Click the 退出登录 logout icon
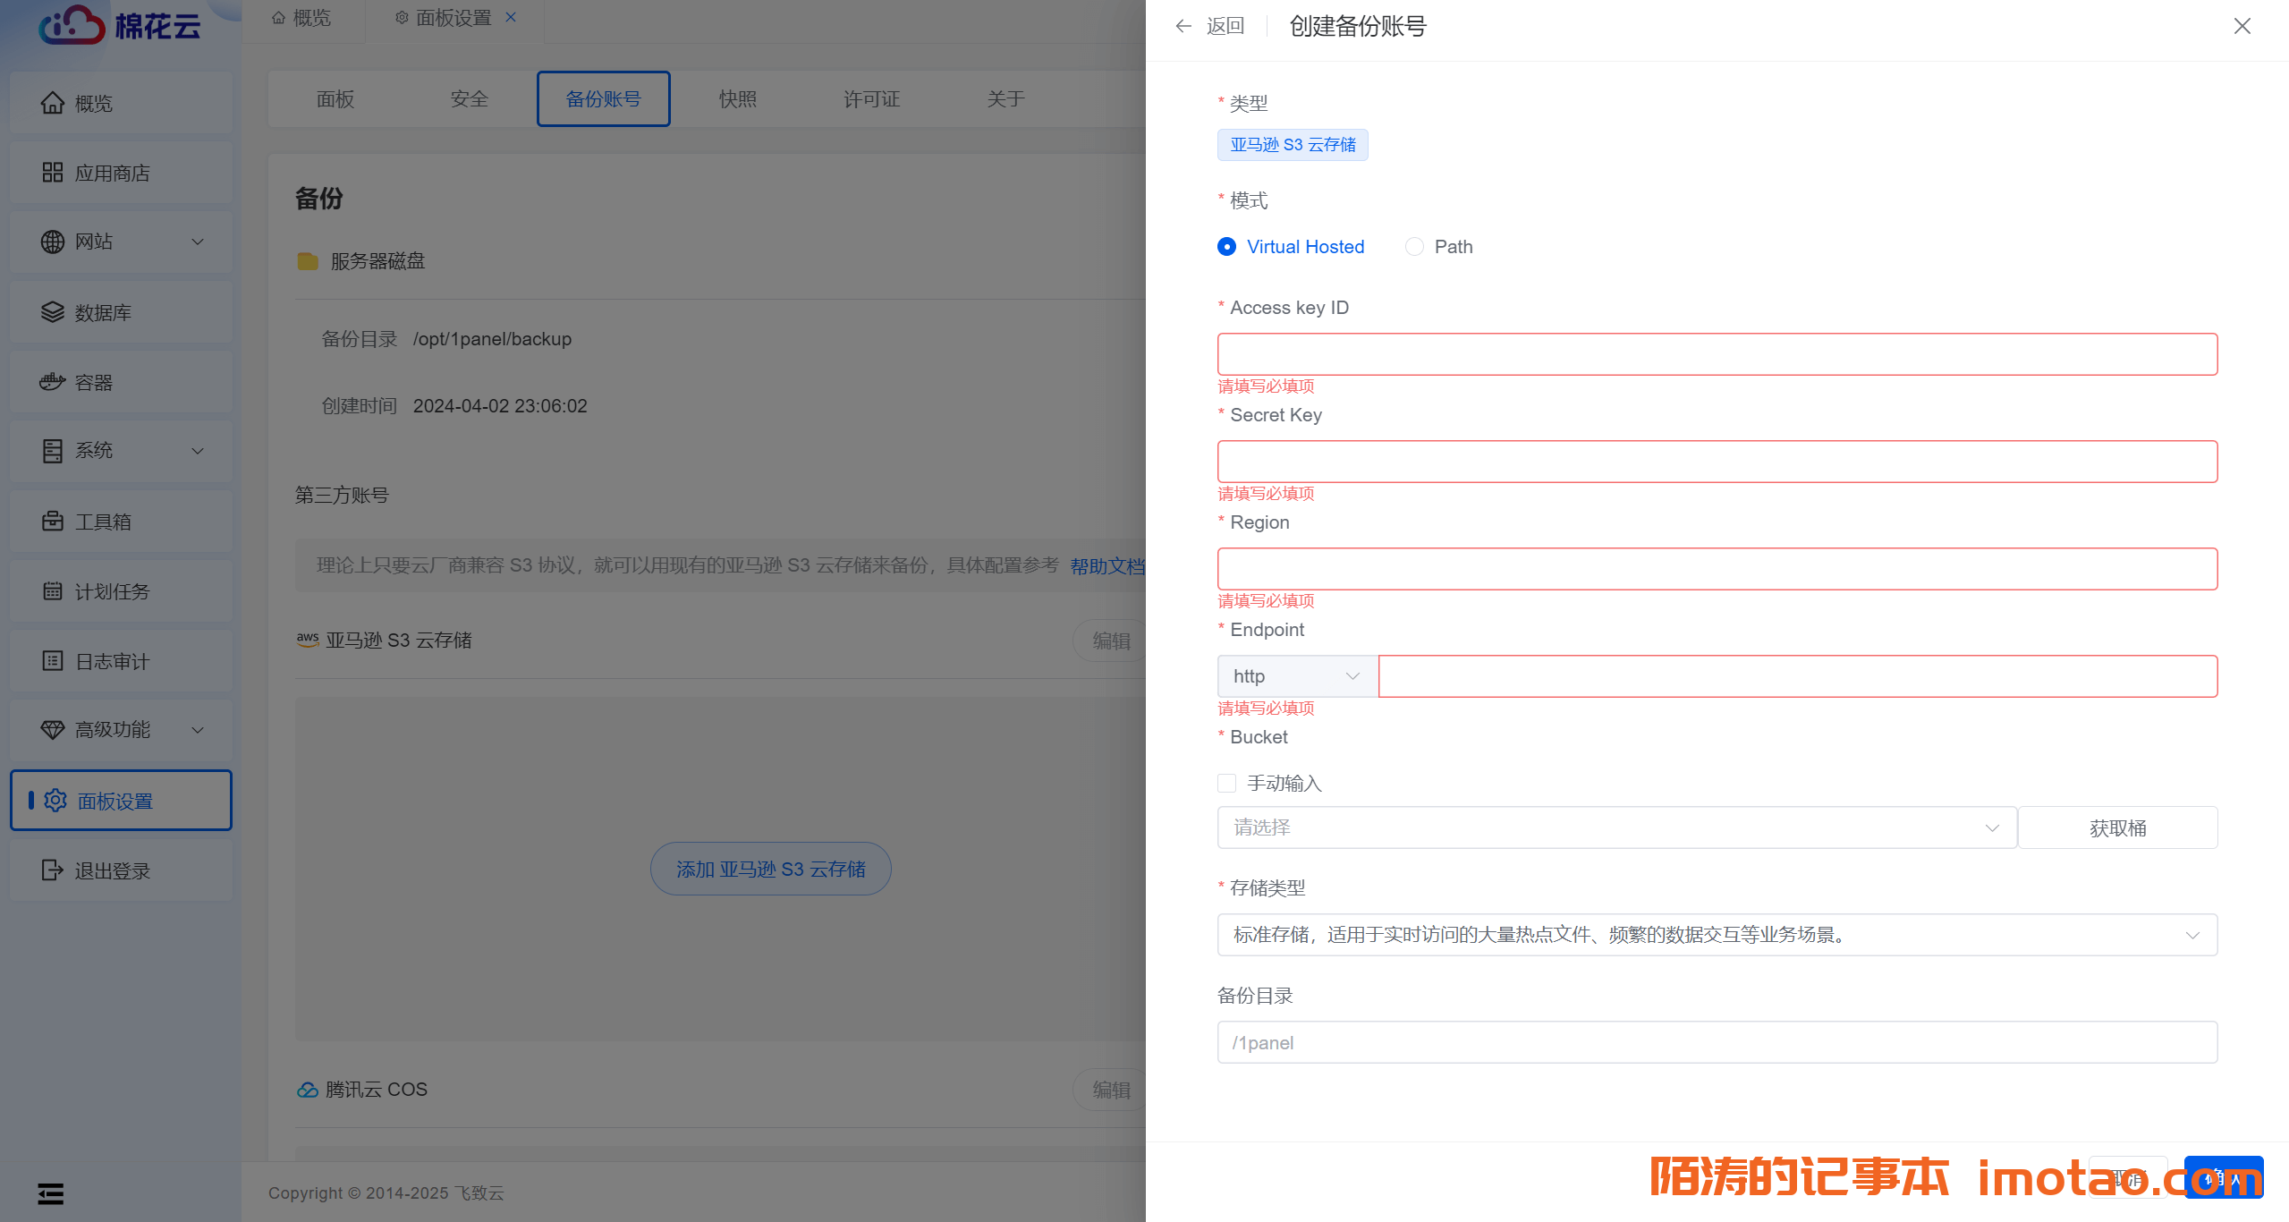This screenshot has height=1222, width=2289. click(x=53, y=870)
